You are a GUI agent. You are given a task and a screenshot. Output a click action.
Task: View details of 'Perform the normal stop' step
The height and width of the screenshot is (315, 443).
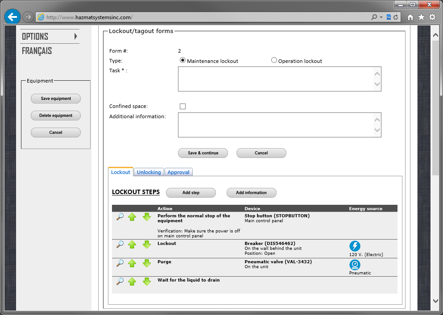click(120, 217)
